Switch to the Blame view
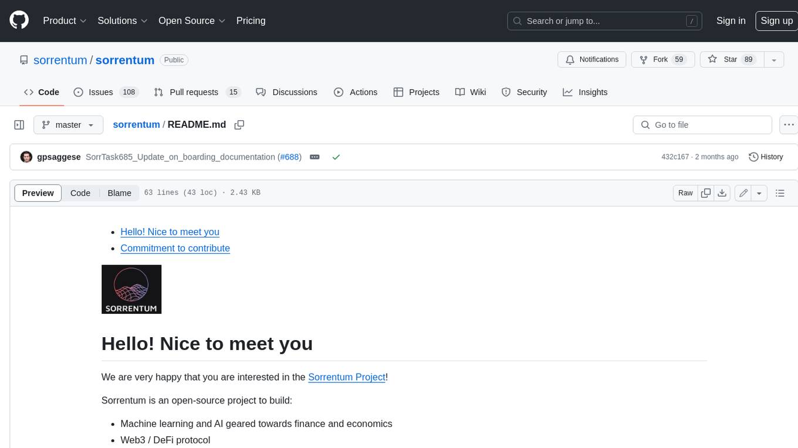 119,193
